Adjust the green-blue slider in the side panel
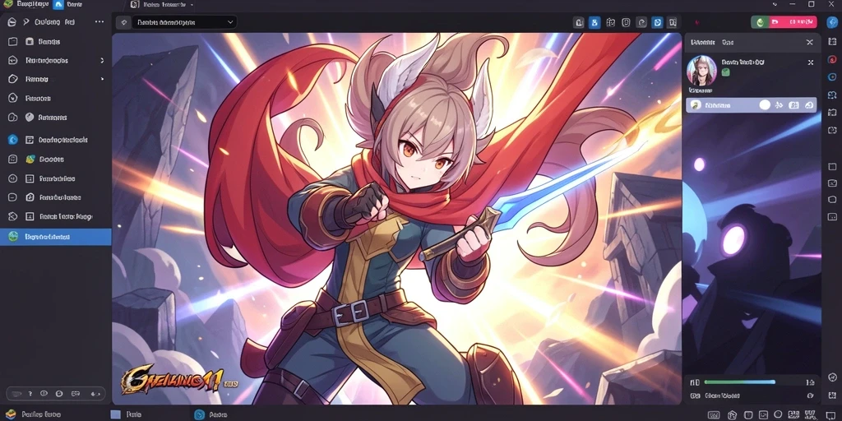Image resolution: width=842 pixels, height=421 pixels. click(739, 382)
